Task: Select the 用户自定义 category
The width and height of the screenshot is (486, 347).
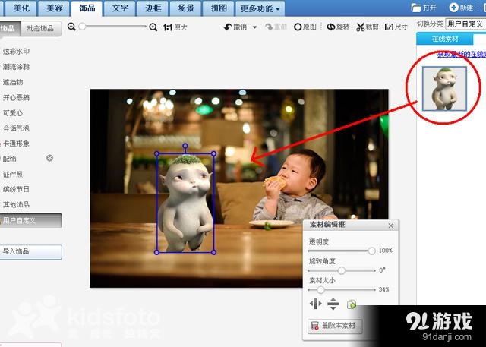Action: point(30,221)
